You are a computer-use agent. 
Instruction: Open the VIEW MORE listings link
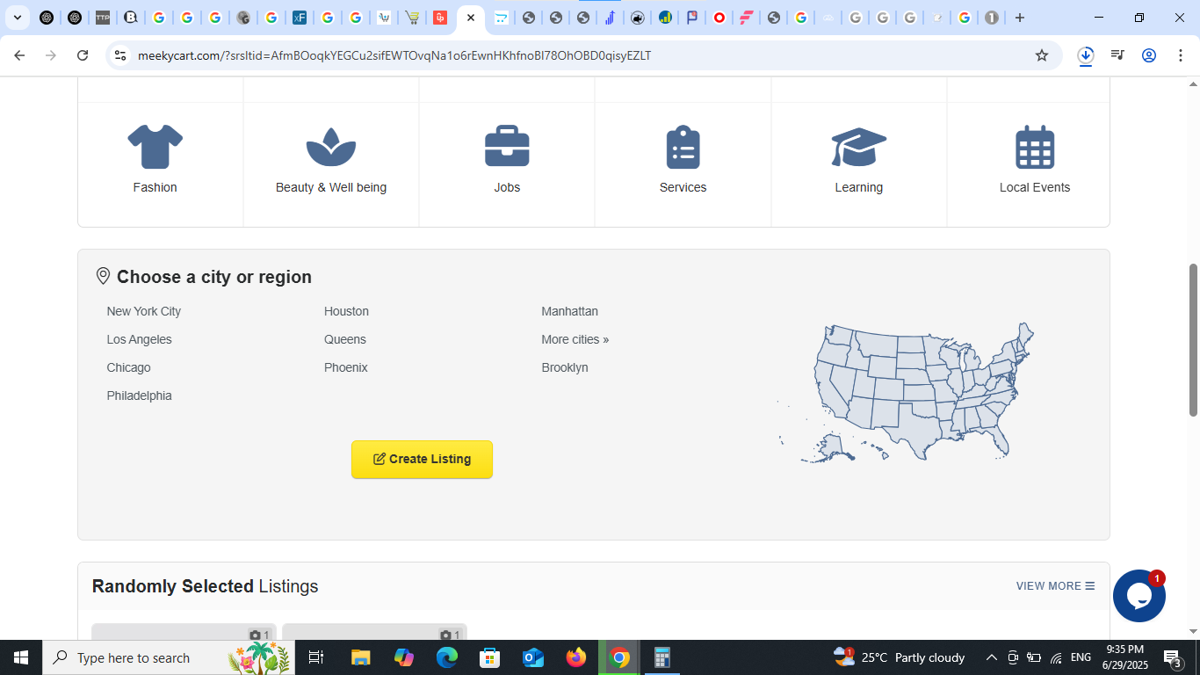pos(1055,586)
